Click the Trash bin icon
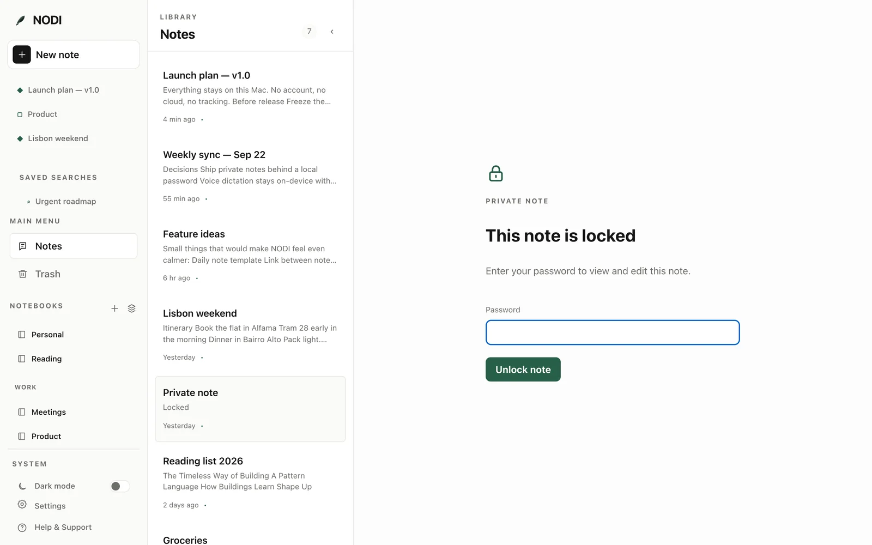The width and height of the screenshot is (872, 545). point(23,274)
